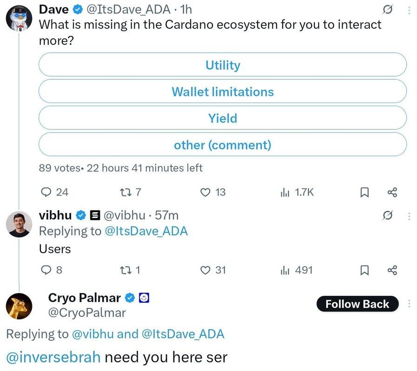
Task: Choose other (comment) poll option
Action: coord(223,145)
